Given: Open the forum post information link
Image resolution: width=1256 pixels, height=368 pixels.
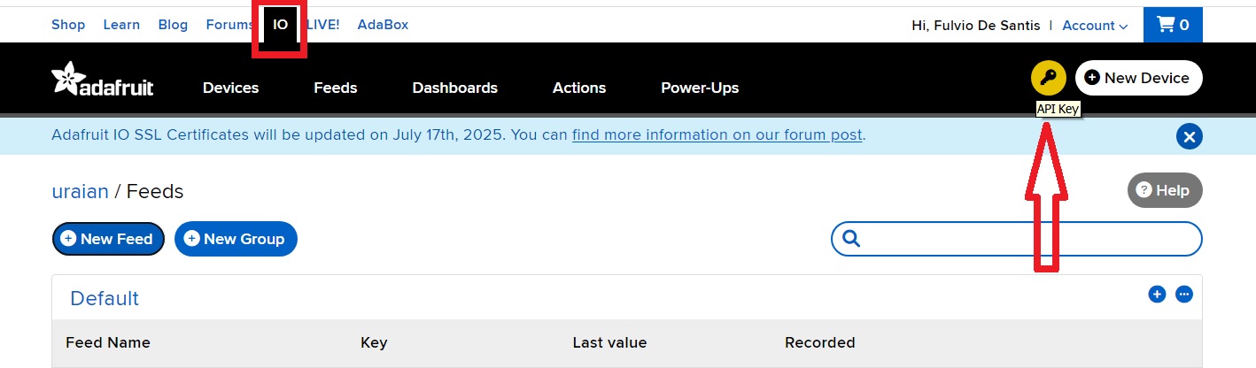Looking at the screenshot, I should tap(717, 135).
